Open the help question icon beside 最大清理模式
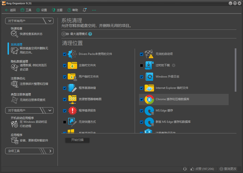The height and width of the screenshot is (173, 243). coord(90,34)
